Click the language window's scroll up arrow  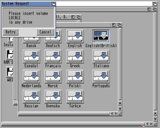pyautogui.click(x=120, y=104)
